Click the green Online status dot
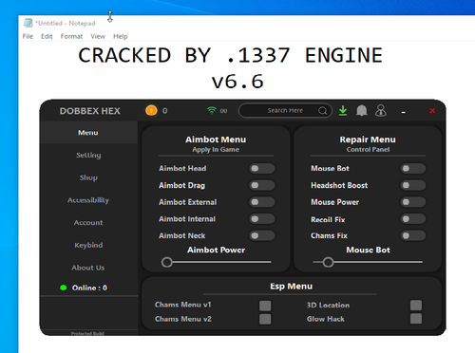The width and height of the screenshot is (475, 353). 64,288
